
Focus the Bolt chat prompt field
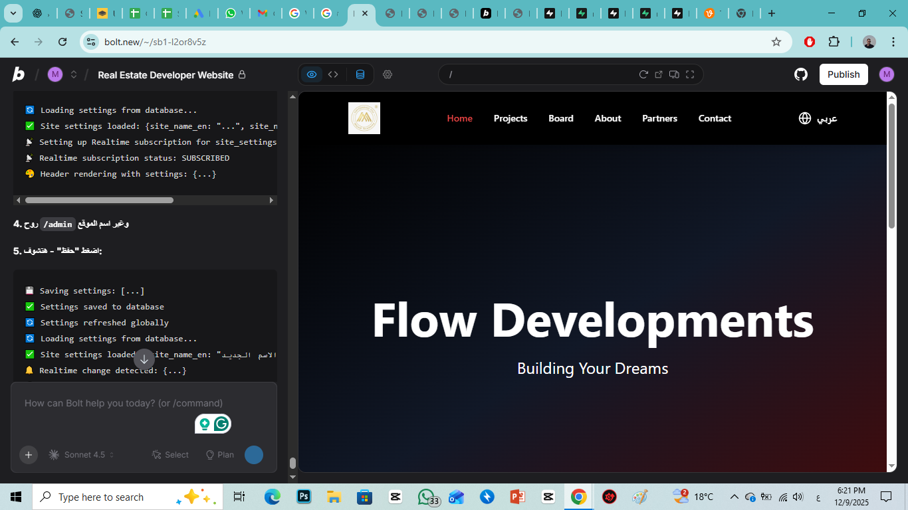(x=124, y=403)
